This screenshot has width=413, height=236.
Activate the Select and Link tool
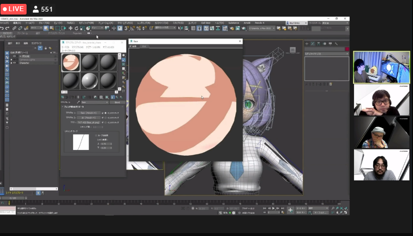pos(14,28)
